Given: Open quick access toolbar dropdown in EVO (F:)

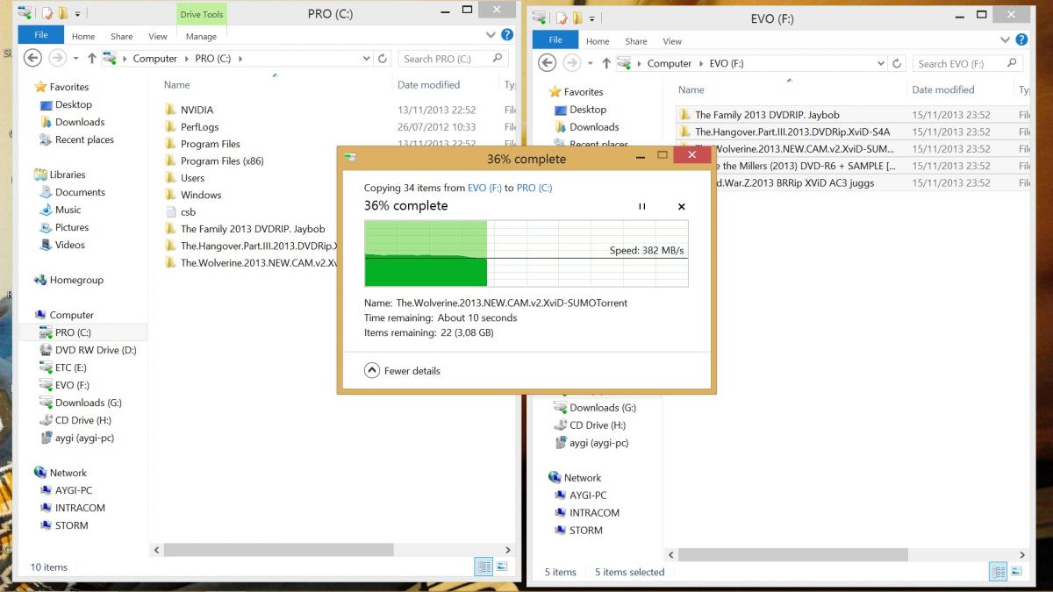Looking at the screenshot, I should [591, 18].
